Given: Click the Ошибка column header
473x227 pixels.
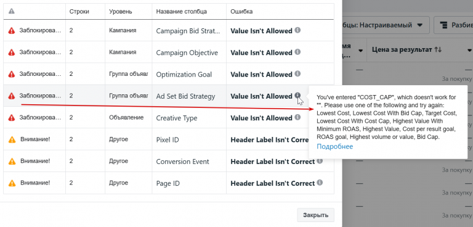Looking at the screenshot, I should 241,12.
